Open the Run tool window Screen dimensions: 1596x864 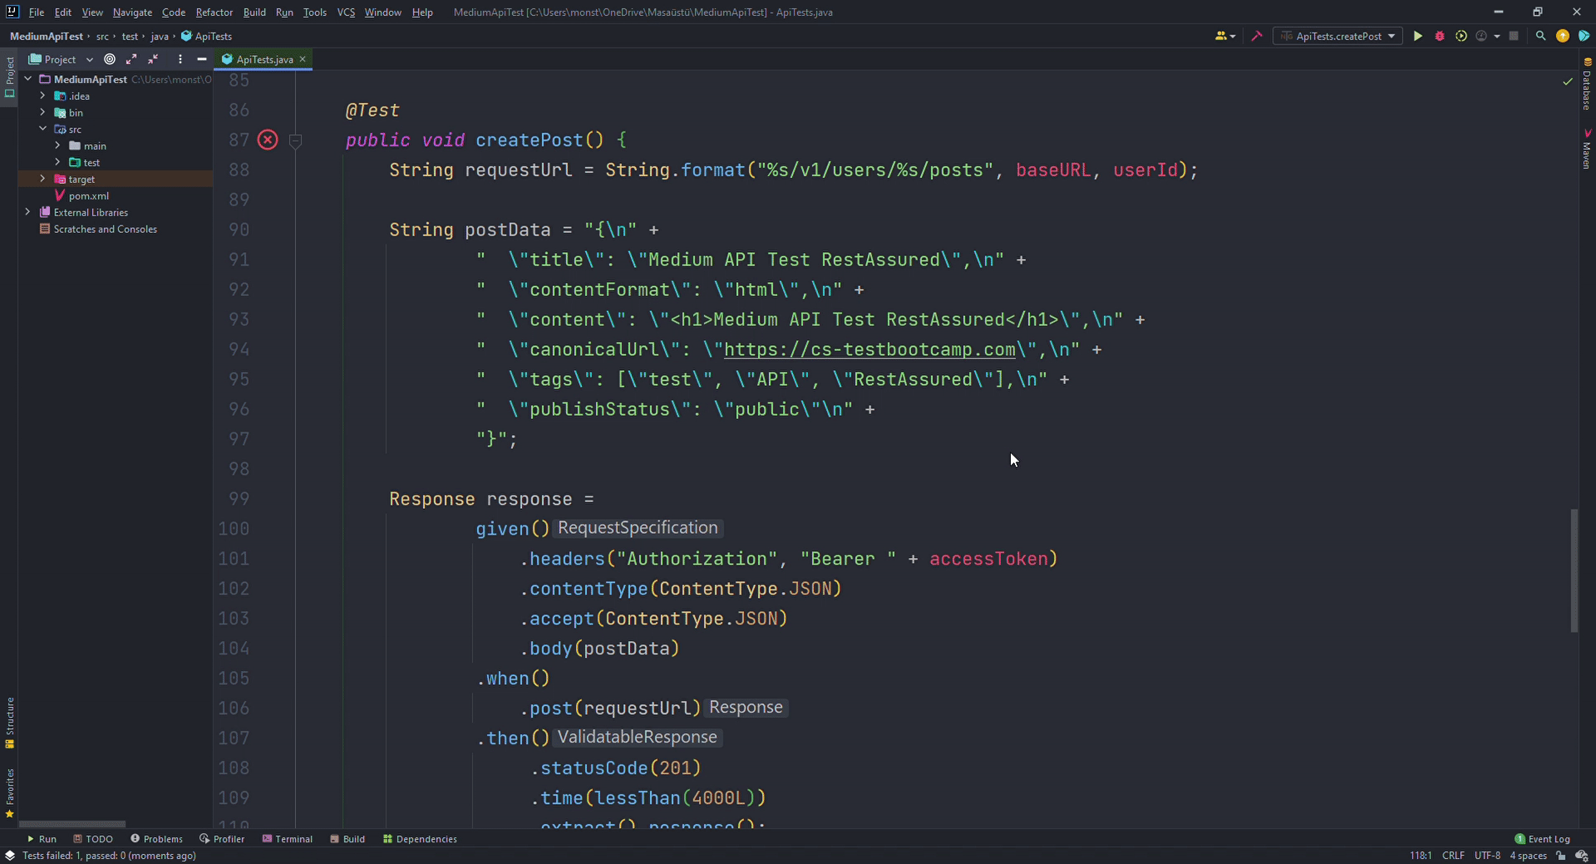(x=42, y=839)
